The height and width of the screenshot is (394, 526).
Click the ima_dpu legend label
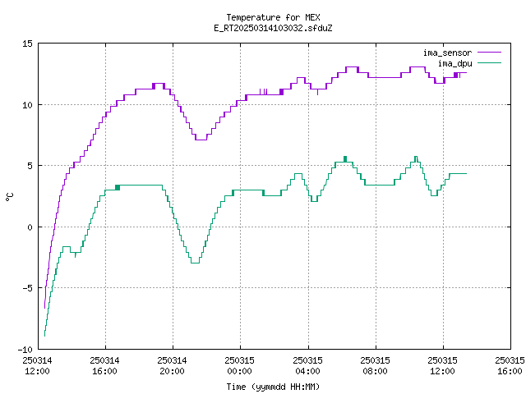[x=454, y=63]
